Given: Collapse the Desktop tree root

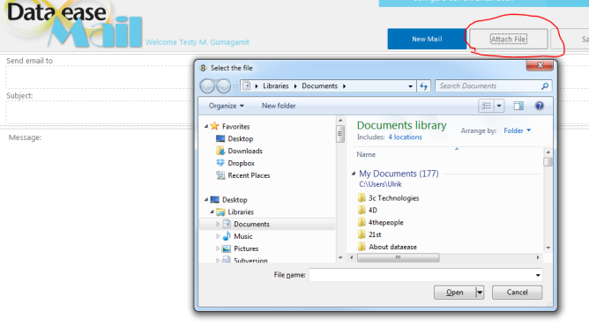Looking at the screenshot, I should click(x=205, y=200).
